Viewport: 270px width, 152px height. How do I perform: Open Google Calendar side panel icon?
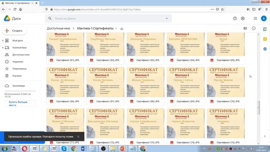(x=265, y=29)
